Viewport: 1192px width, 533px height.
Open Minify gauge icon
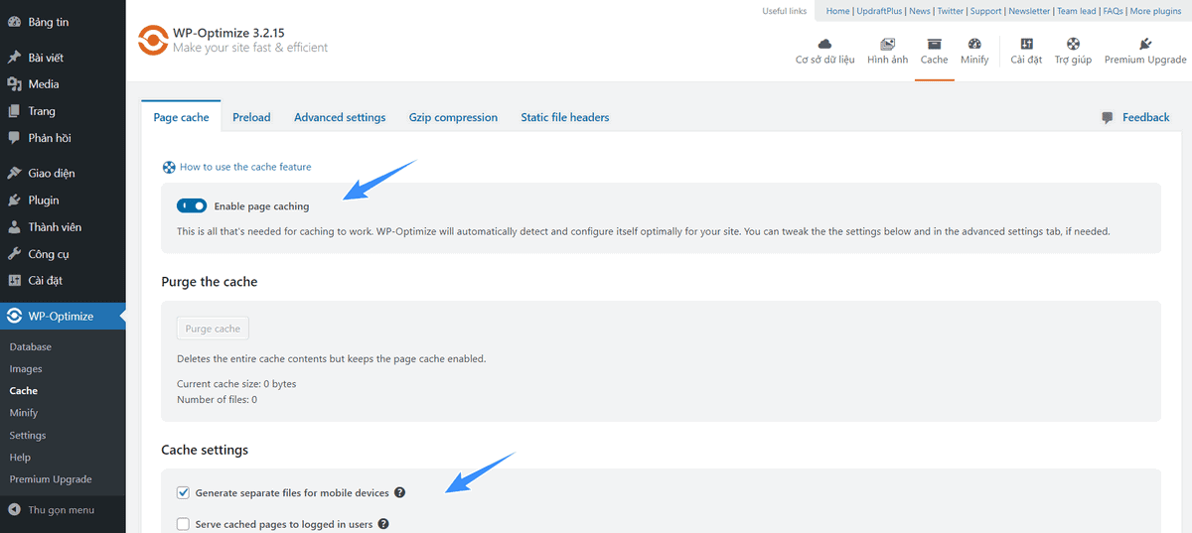coord(974,44)
